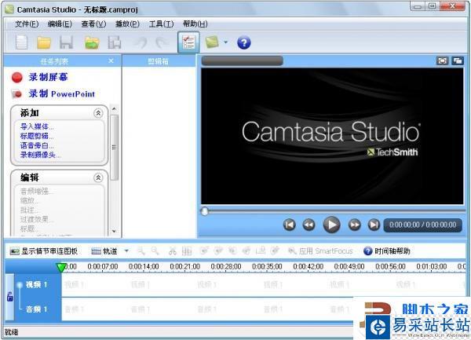Screen dimensions: 471x340
Task: Click 0:00:42;00 on the timeline ruler
Action: pyautogui.click(x=309, y=266)
